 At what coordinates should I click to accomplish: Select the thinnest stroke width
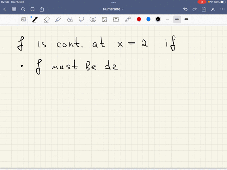coord(167,19)
